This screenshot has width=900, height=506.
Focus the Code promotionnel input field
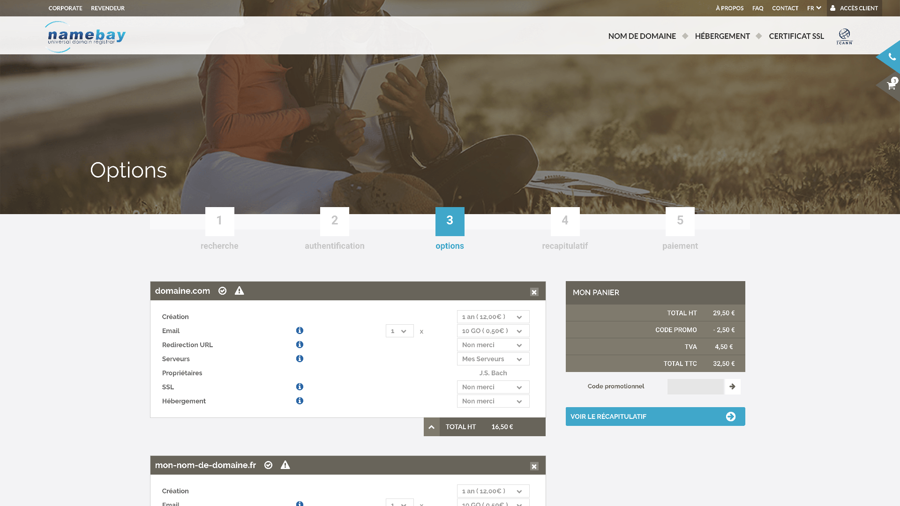695,387
